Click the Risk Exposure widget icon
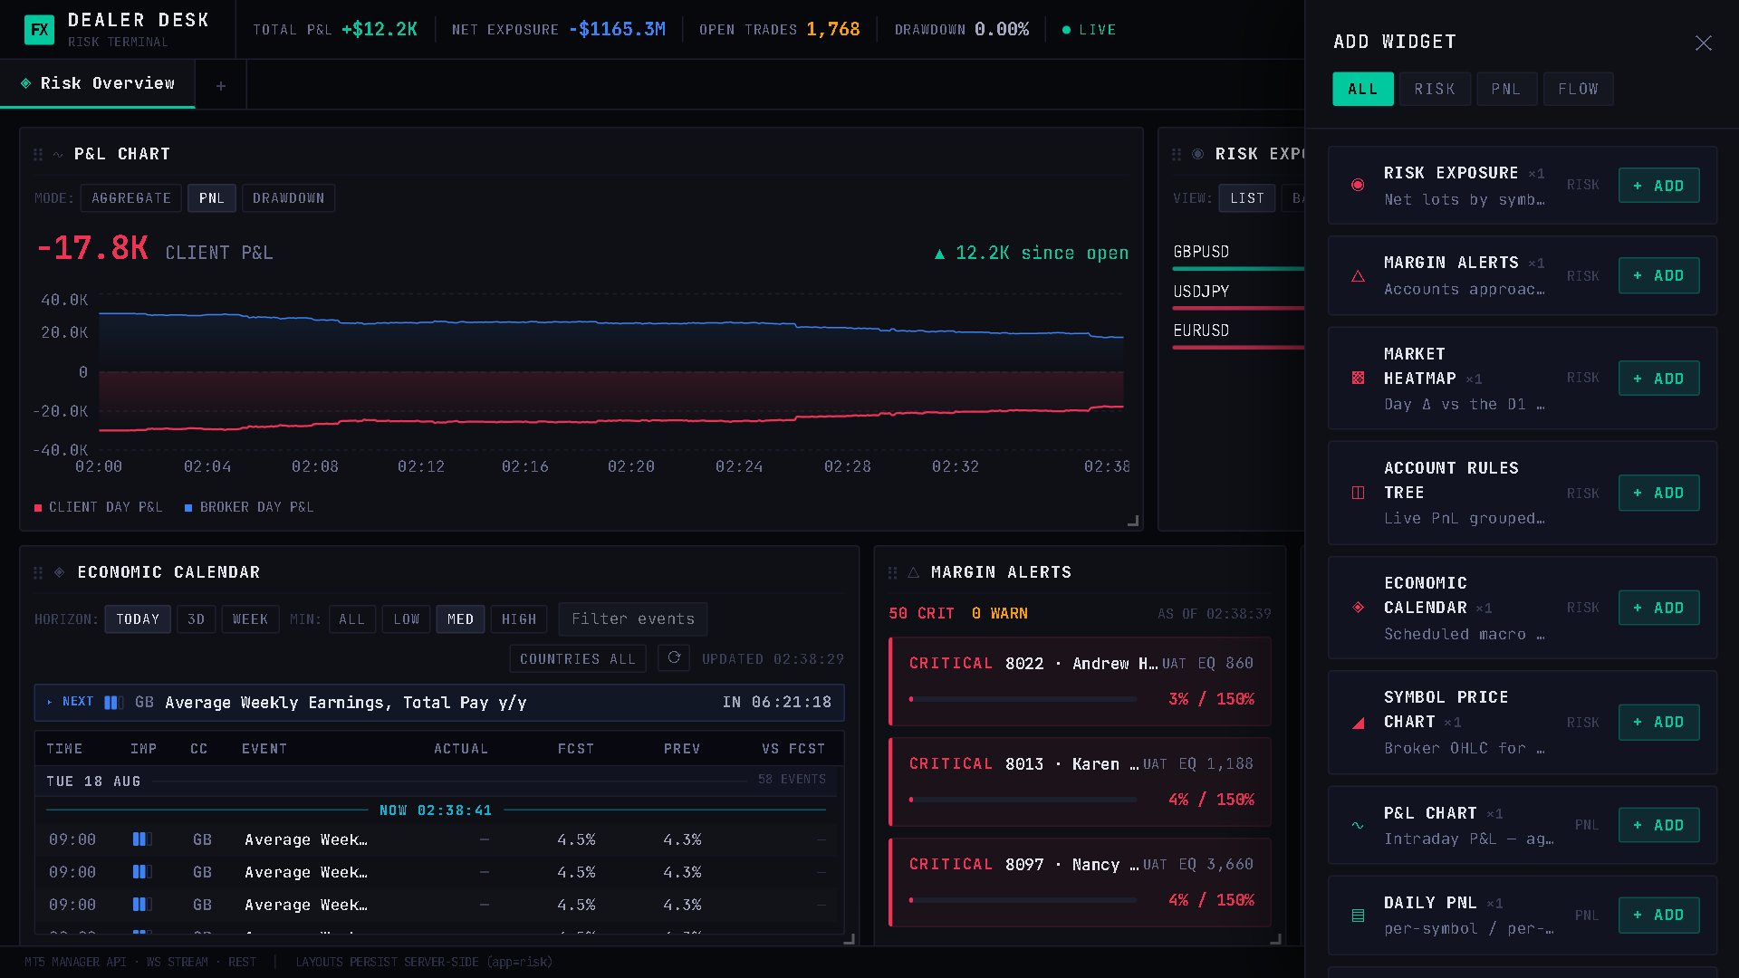This screenshot has width=1739, height=978. (1358, 185)
